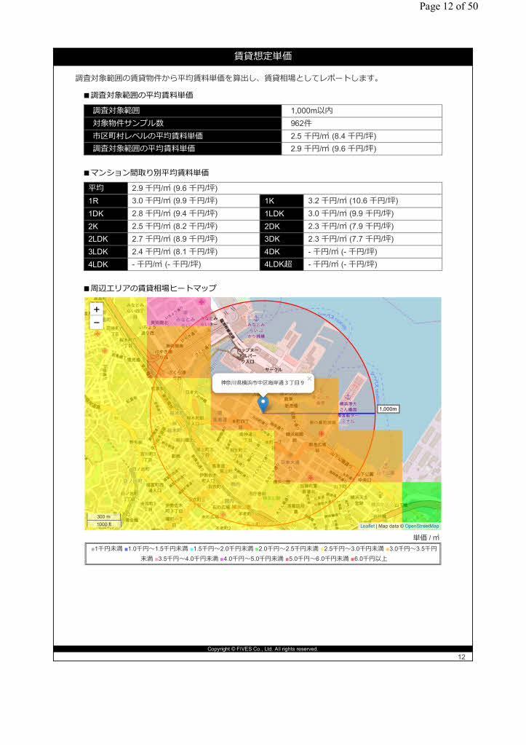The width and height of the screenshot is (526, 745).
Task: Click the 1.0千円～1.5千円未満 blue legend swatch
Action: (127, 548)
